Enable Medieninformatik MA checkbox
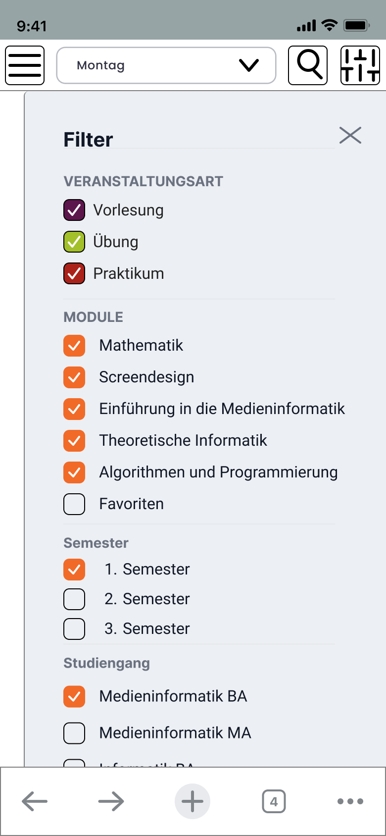386x836 pixels. [74, 733]
